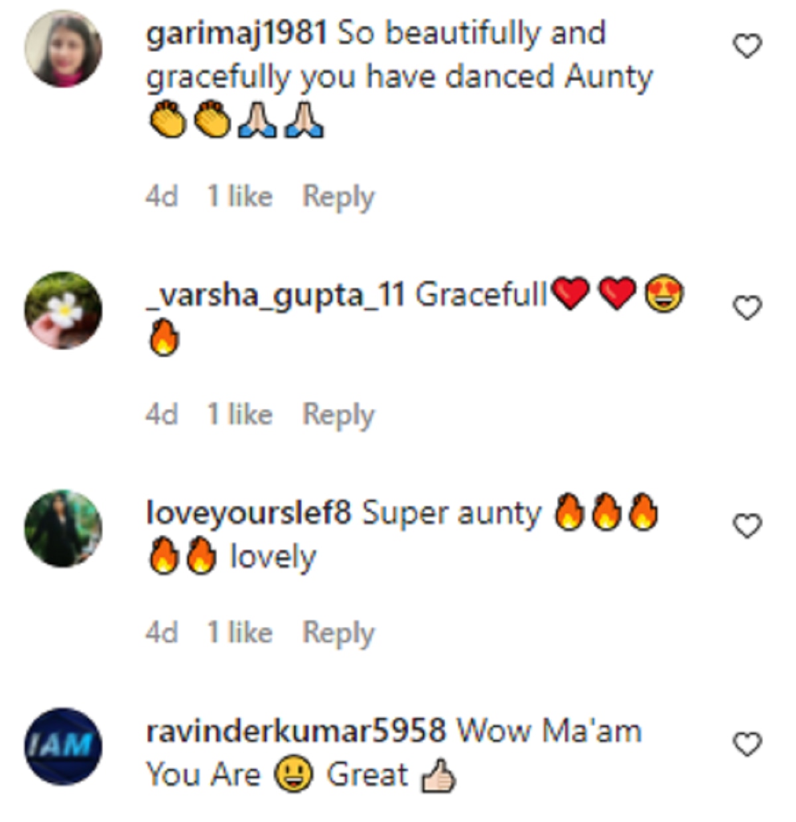The height and width of the screenshot is (822, 796).
Task: View likes on garimaj1981's comment
Action: 239,197
